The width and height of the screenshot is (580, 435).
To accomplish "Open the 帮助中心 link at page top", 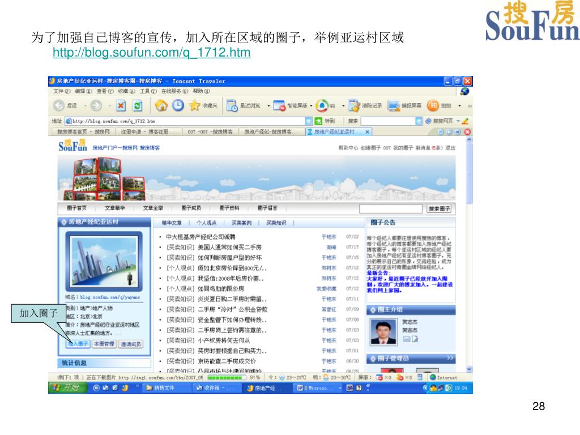I will 348,148.
